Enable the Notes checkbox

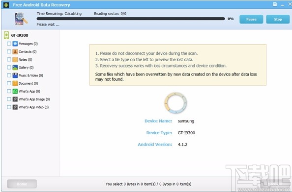[x=9, y=59]
